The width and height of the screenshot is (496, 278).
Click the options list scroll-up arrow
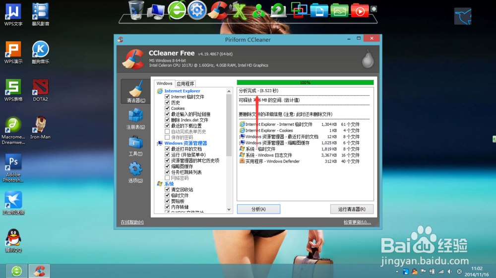[x=229, y=91]
